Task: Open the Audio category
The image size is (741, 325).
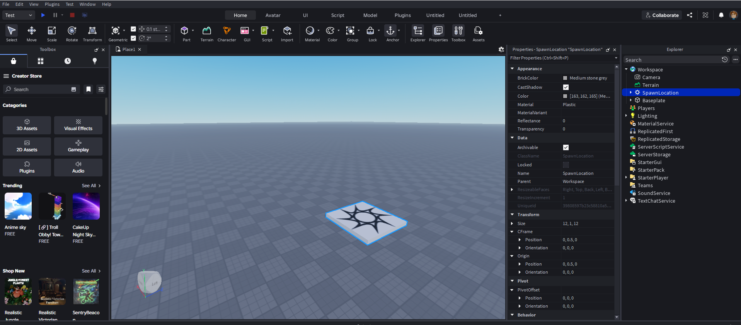Action: 78,168
